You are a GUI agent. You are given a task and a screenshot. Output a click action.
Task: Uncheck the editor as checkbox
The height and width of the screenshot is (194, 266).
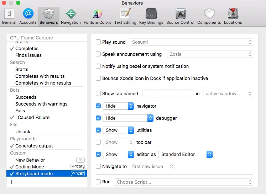point(98,154)
